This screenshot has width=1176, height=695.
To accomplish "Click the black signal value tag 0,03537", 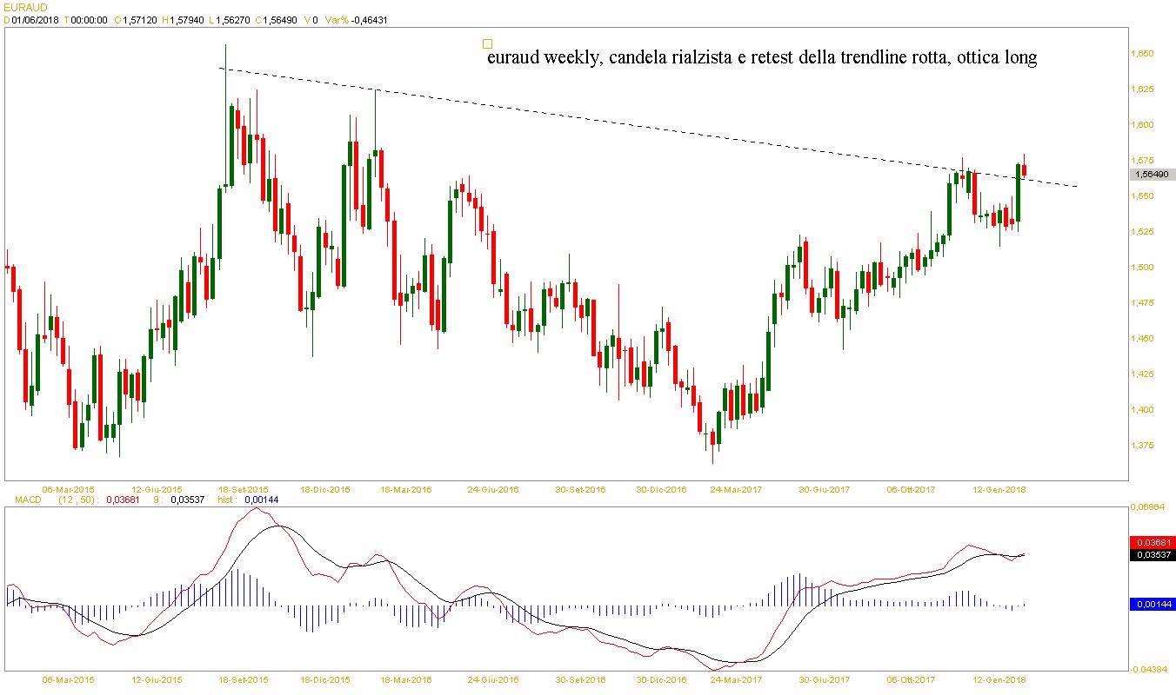I will click(x=1153, y=554).
